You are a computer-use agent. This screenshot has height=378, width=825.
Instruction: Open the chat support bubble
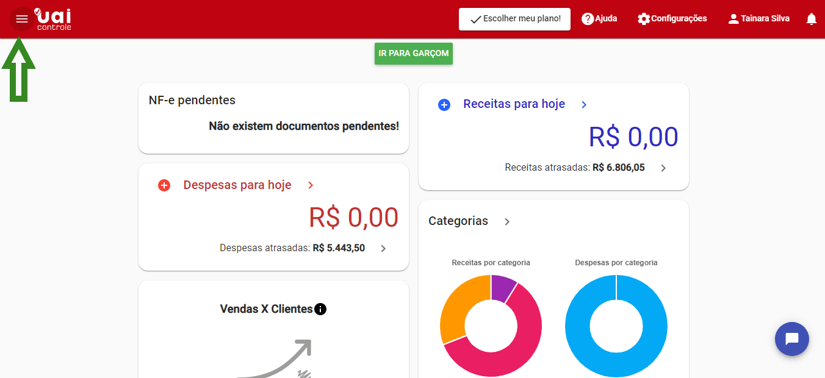tap(791, 339)
